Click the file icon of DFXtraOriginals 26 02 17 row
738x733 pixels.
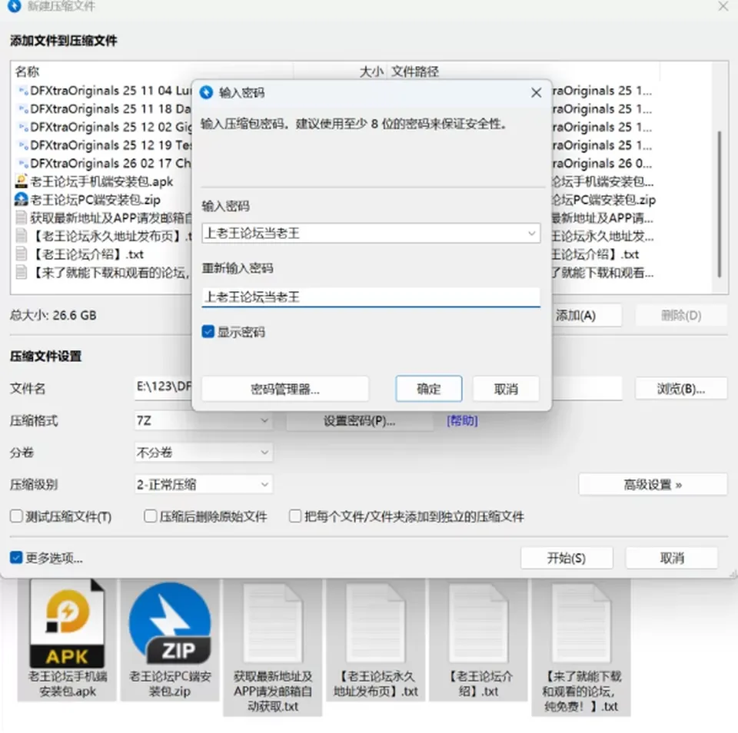pyautogui.click(x=22, y=163)
